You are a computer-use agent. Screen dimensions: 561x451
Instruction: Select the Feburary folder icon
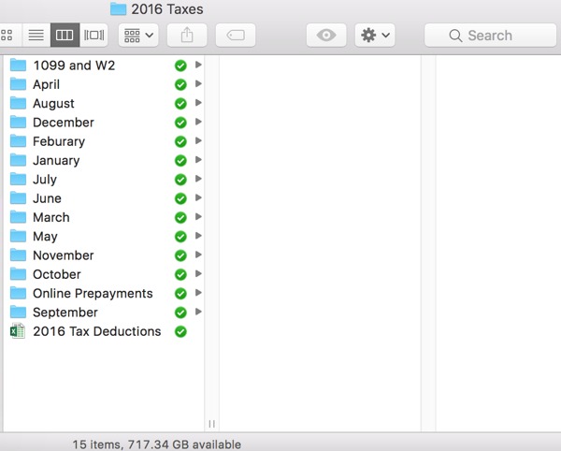(x=18, y=141)
